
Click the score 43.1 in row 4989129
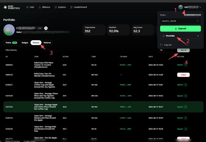pyautogui.click(x=64, y=75)
